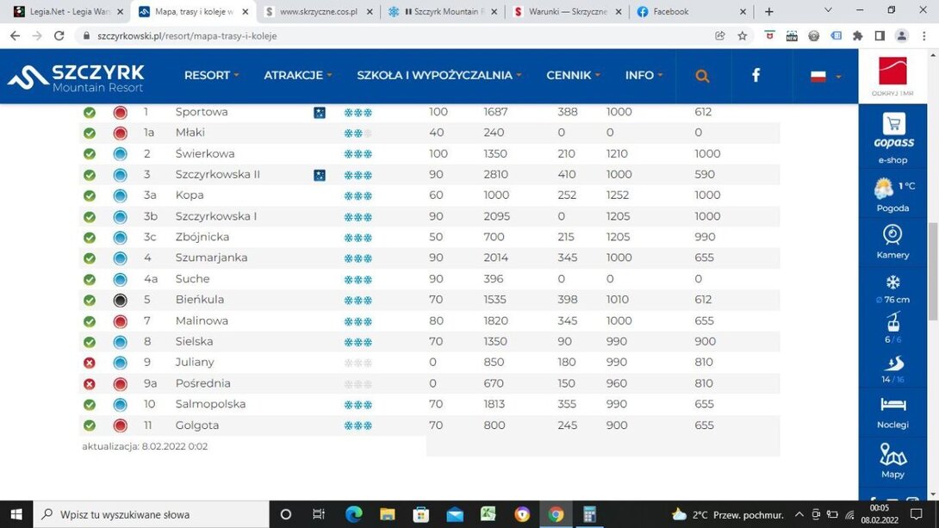The image size is (939, 528).
Task: Bookmark this page with the star icon
Action: [743, 36]
